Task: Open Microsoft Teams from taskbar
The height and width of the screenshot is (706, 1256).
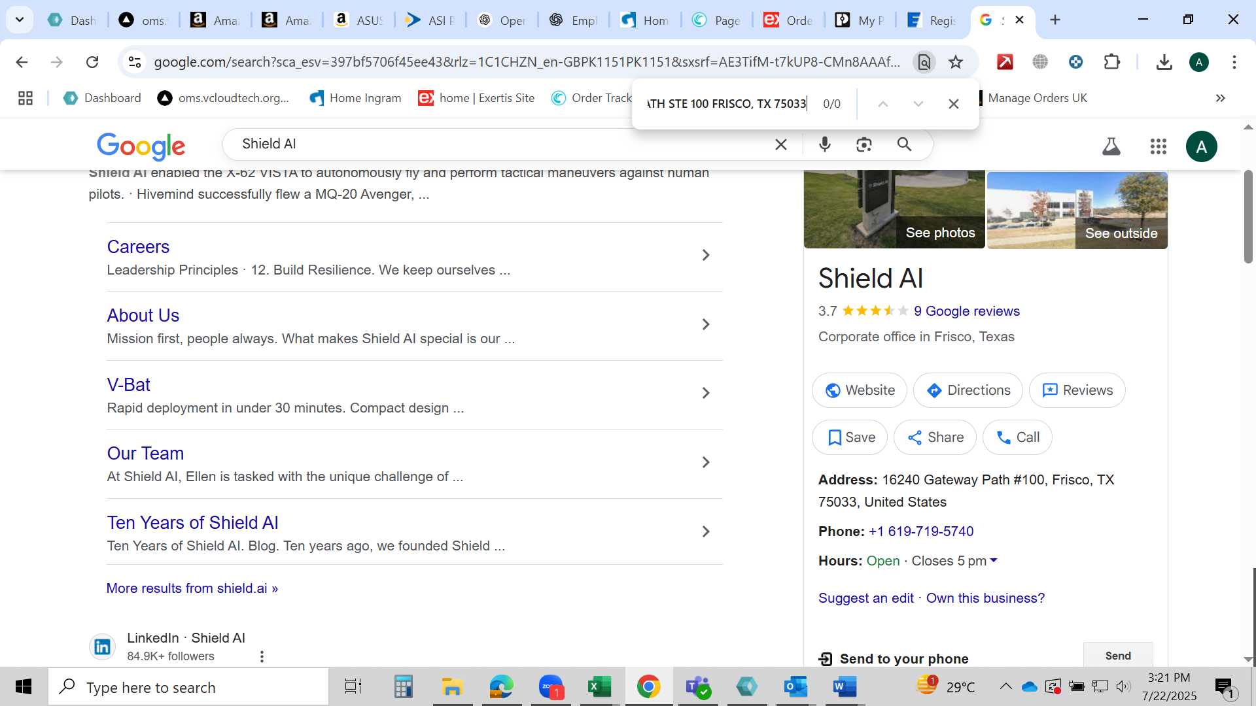Action: pos(697,687)
